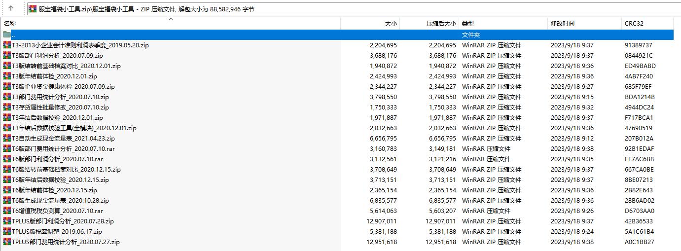Screen dimensions: 681x251
Task: Click modified time 2023/9/18 9:27
Action: tap(572, 86)
